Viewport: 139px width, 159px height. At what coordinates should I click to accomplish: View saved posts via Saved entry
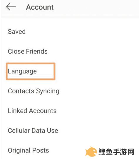tap(17, 32)
